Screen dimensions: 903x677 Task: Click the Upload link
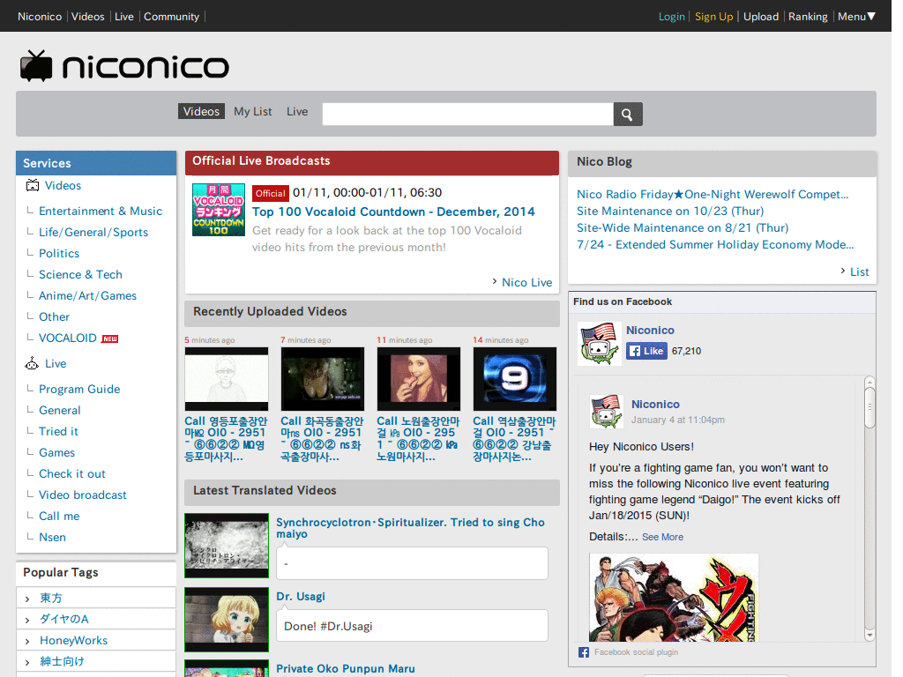[x=761, y=17]
